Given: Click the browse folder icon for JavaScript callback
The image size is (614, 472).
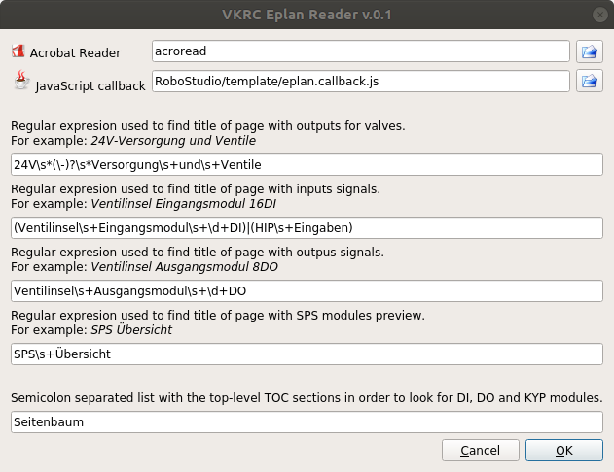Looking at the screenshot, I should (x=590, y=82).
